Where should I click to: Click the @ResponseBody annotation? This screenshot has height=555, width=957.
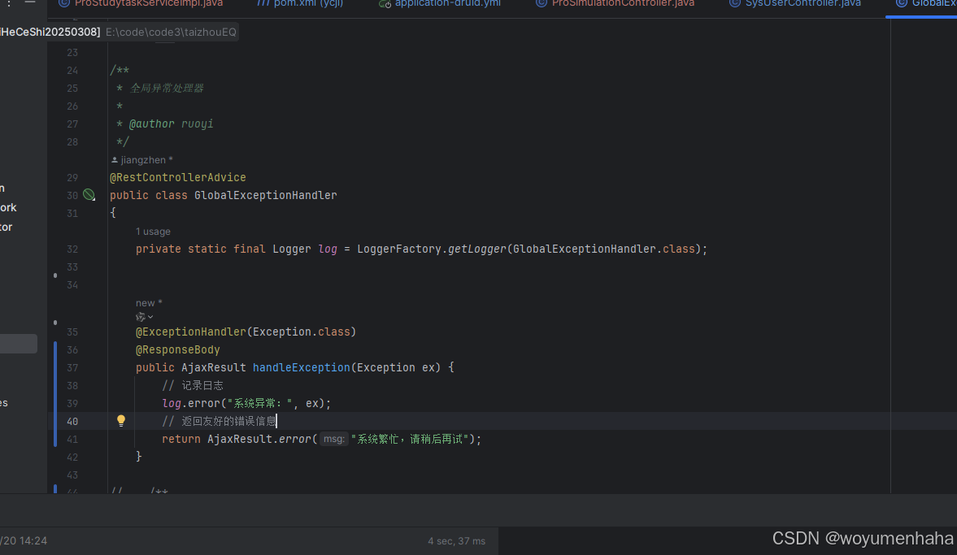click(x=177, y=349)
